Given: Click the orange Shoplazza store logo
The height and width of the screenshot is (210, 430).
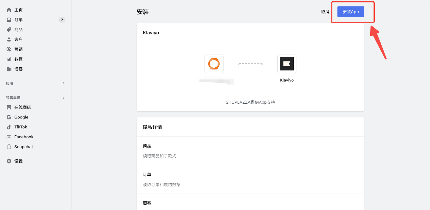Looking at the screenshot, I should click(x=214, y=64).
